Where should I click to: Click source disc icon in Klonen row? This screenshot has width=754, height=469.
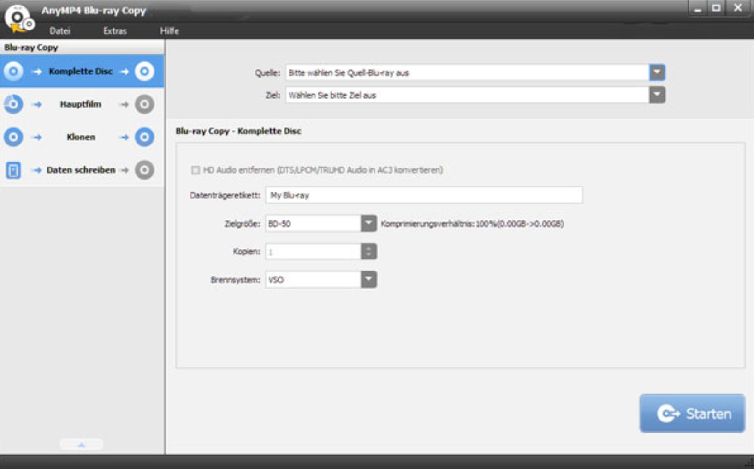[13, 137]
